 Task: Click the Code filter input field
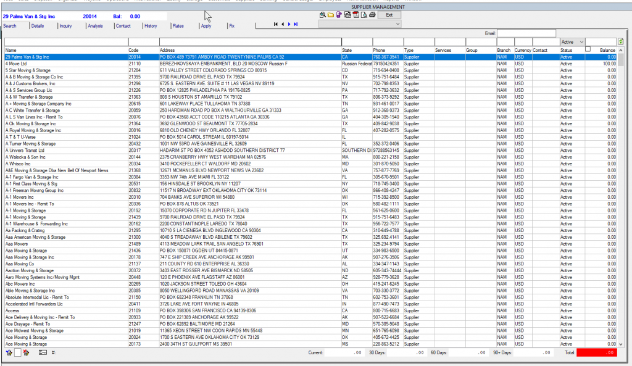143,42
